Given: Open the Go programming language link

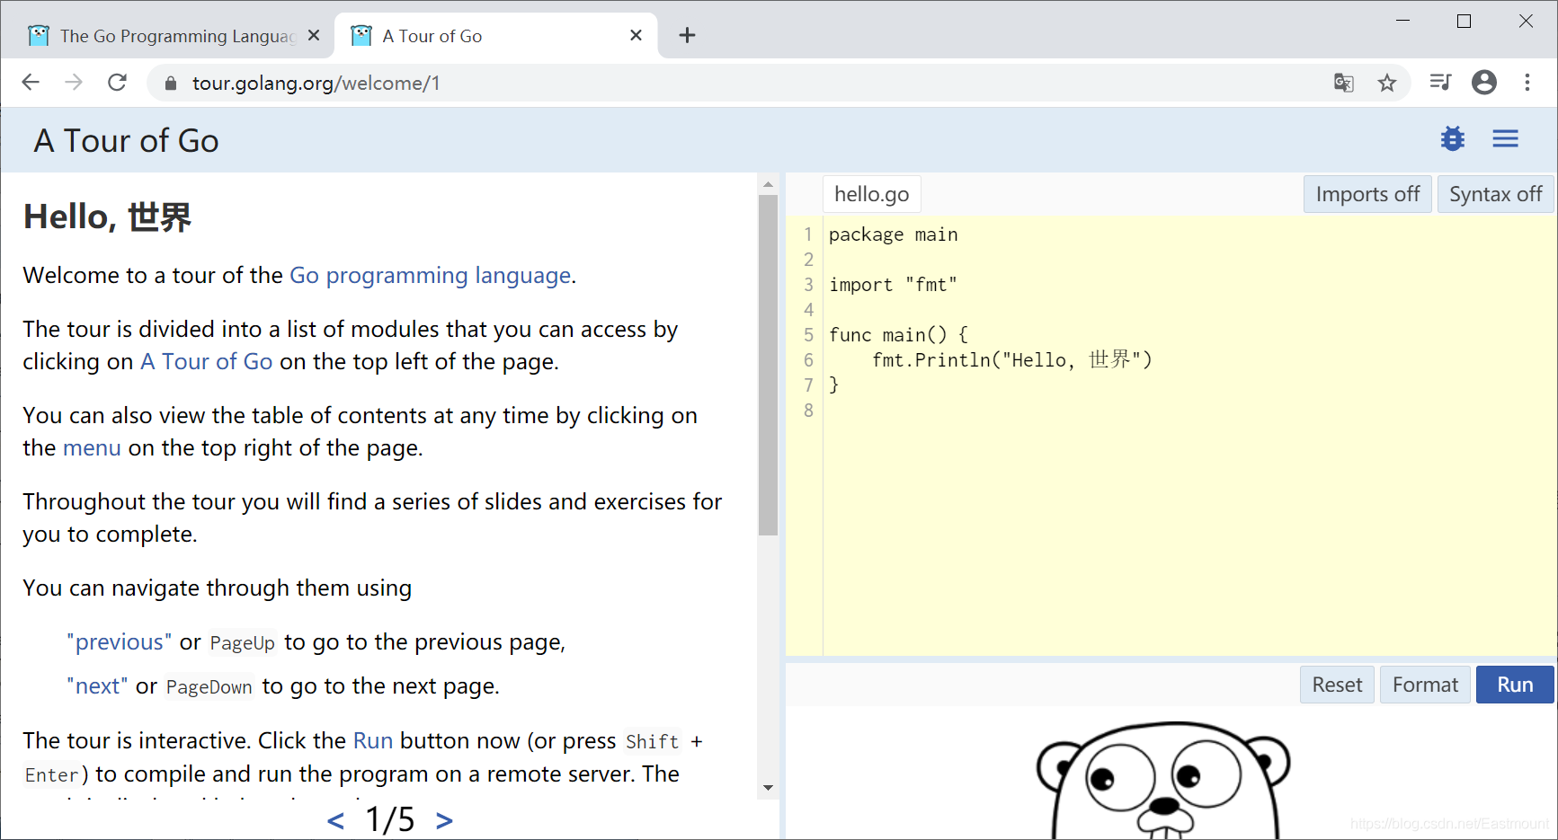Looking at the screenshot, I should click(x=430, y=275).
